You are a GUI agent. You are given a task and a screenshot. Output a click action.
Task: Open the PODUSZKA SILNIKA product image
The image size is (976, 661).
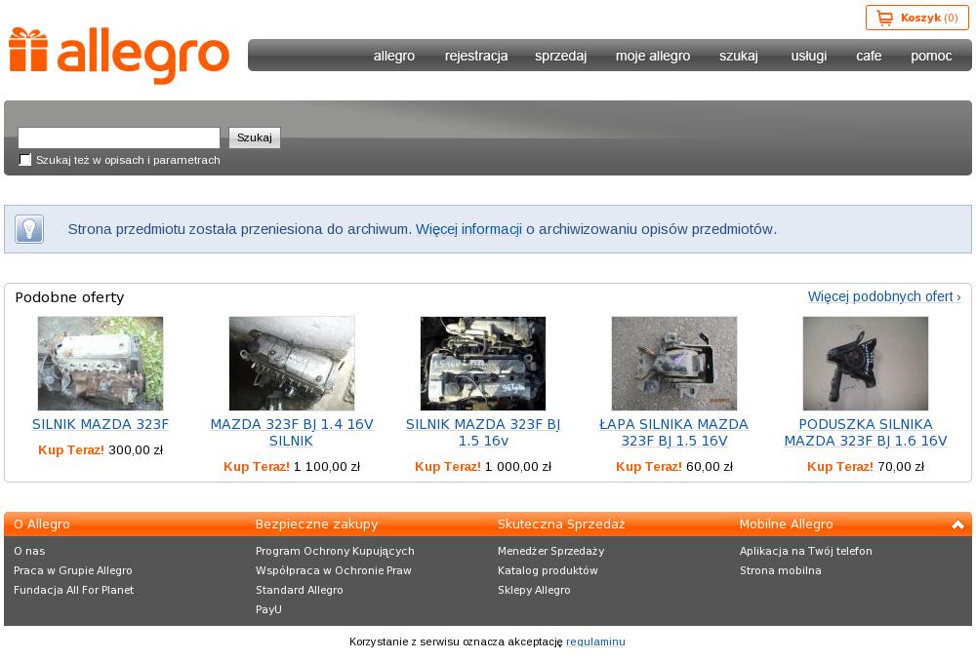click(865, 363)
